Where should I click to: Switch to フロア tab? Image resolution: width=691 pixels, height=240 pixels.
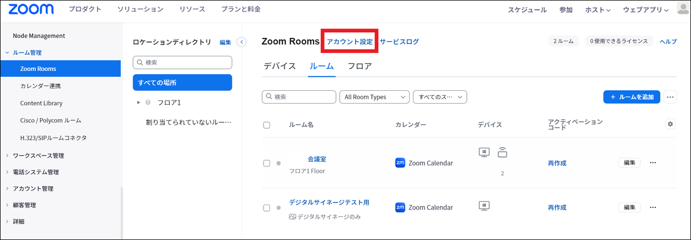[x=360, y=67]
